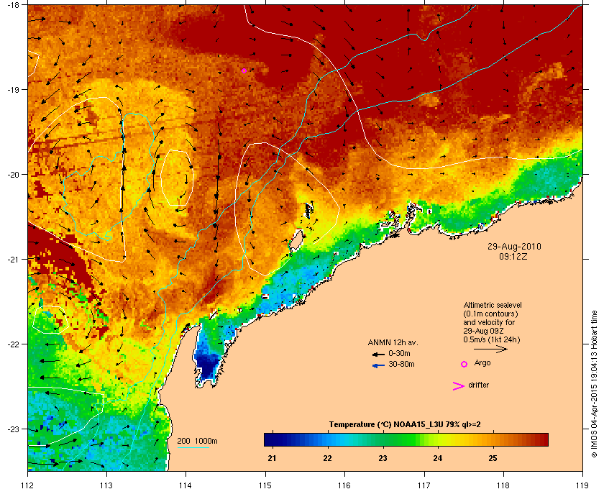Click the blue 30-80m arrow legend symbol

(x=378, y=365)
